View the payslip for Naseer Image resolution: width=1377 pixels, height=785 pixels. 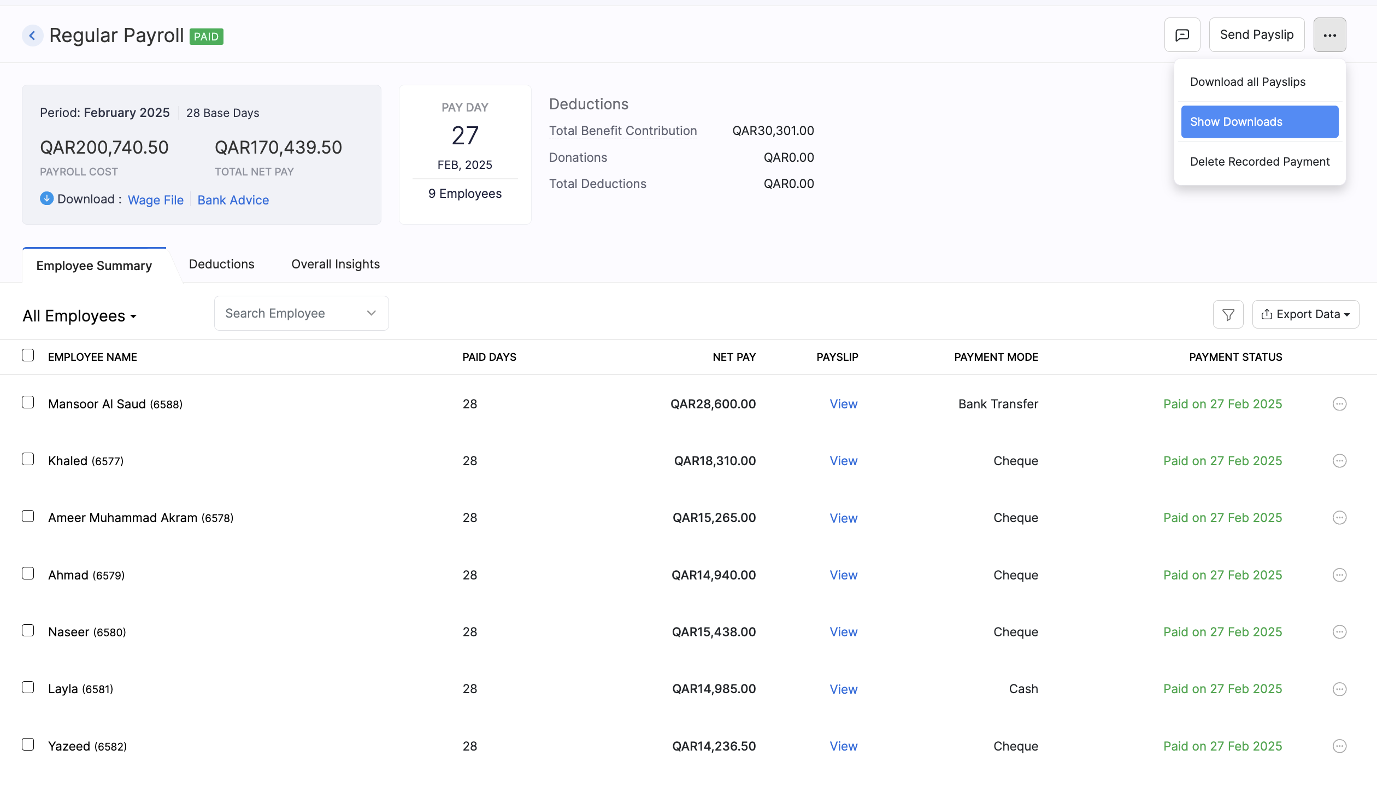(843, 631)
